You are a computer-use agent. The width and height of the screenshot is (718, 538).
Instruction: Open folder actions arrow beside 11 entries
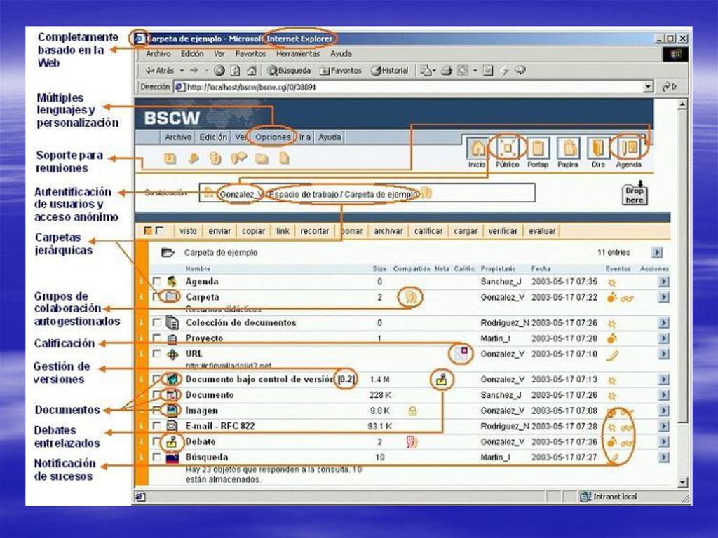click(657, 252)
